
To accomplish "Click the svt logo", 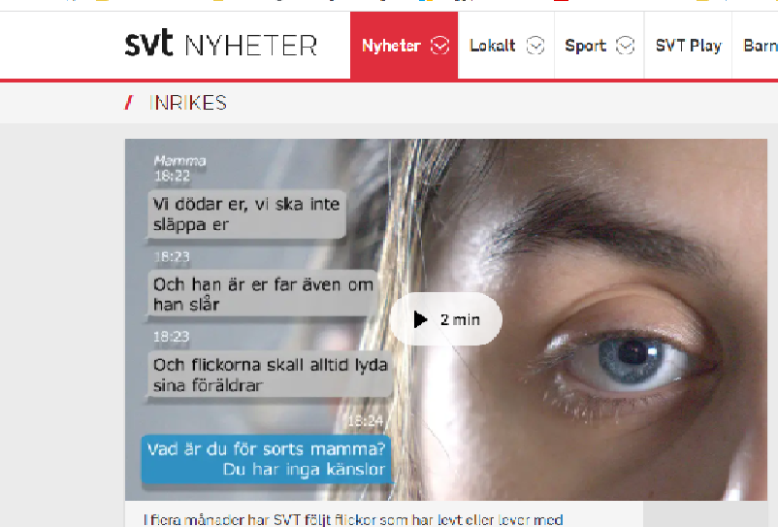I will pos(148,43).
